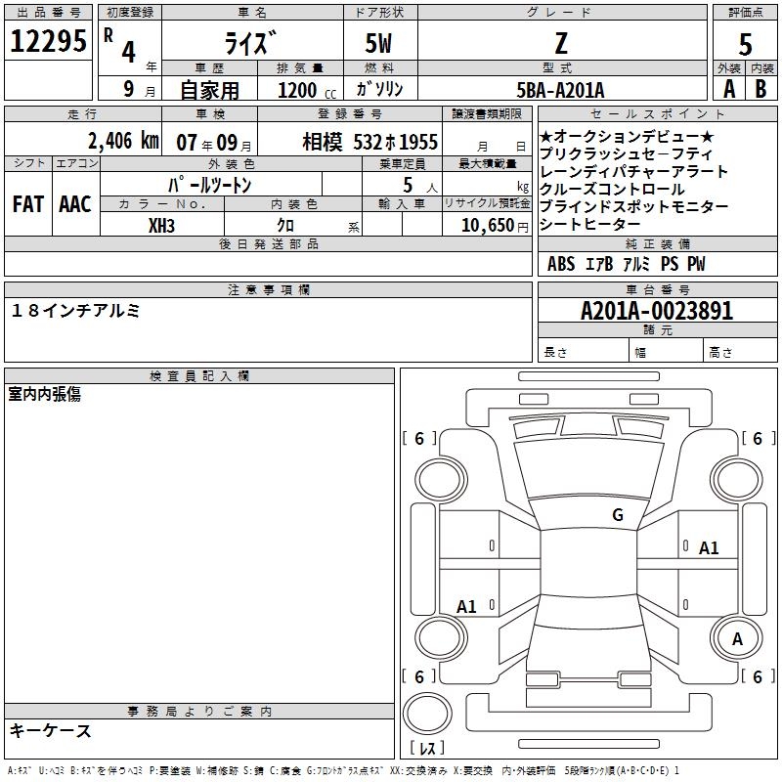
Task: Click sales point クルーズコントロール
Action: (612, 189)
